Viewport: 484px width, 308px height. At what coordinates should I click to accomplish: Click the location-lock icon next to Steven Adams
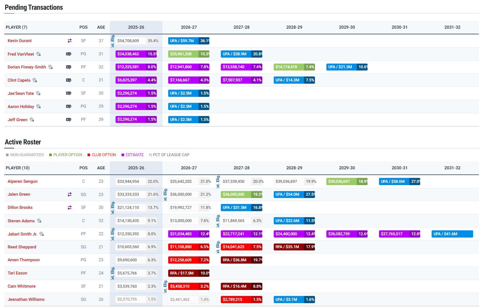pyautogui.click(x=39, y=221)
